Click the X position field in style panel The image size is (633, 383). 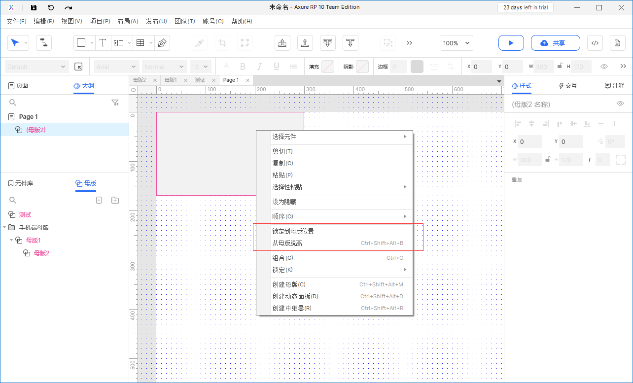point(529,141)
